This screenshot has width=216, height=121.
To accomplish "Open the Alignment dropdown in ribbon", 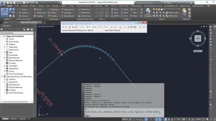I will pyautogui.click(x=54, y=9).
